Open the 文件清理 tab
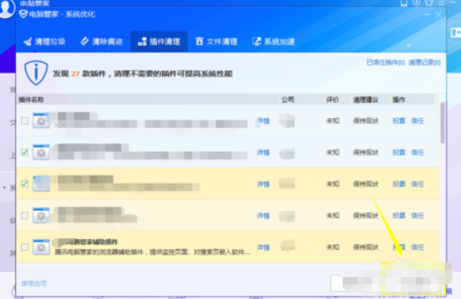Image resolution: width=461 pixels, height=299 pixels. tap(216, 41)
